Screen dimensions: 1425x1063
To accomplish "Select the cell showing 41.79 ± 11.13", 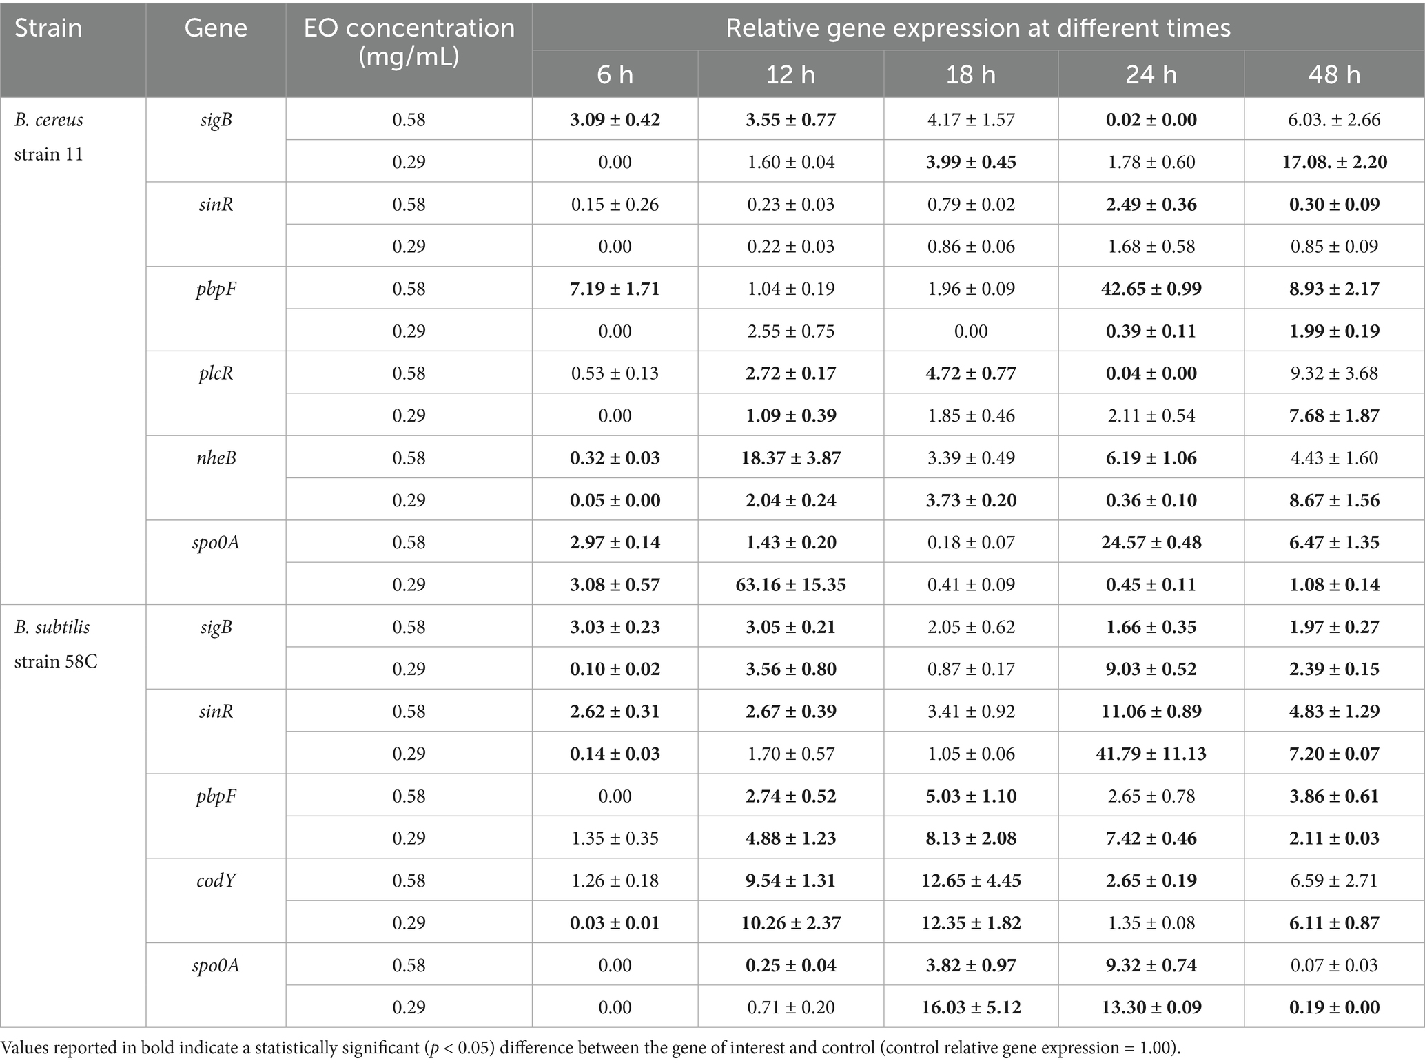I will click(1151, 753).
